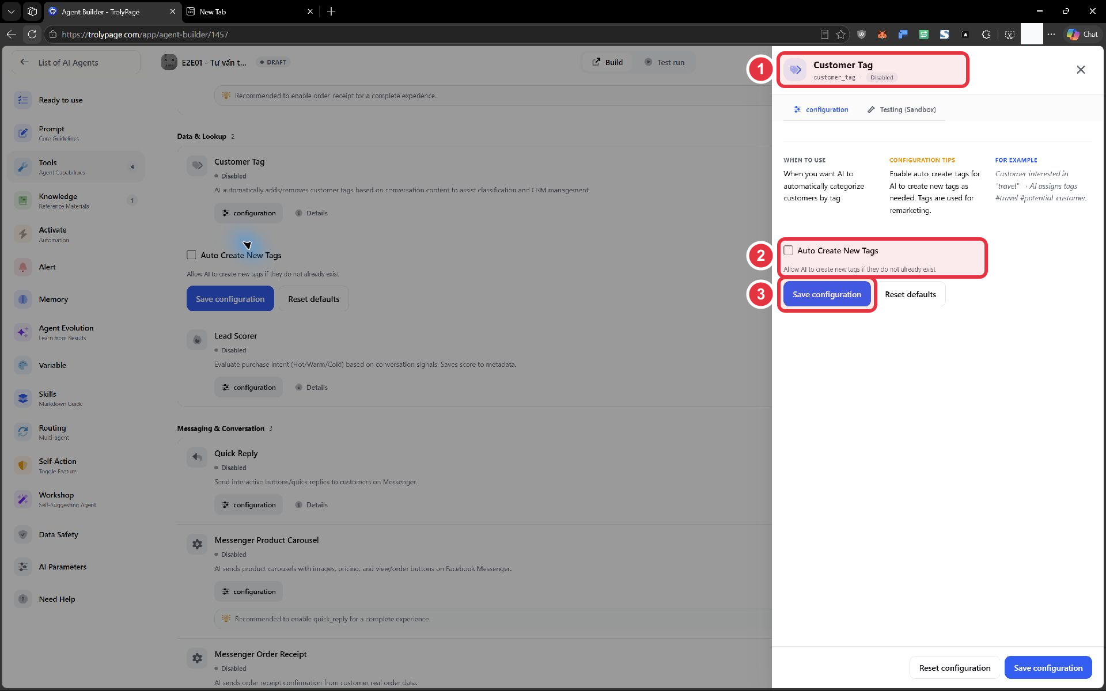Screen dimensions: 1106x691
Task: Select the Tools wrench icon
Action: point(22,167)
